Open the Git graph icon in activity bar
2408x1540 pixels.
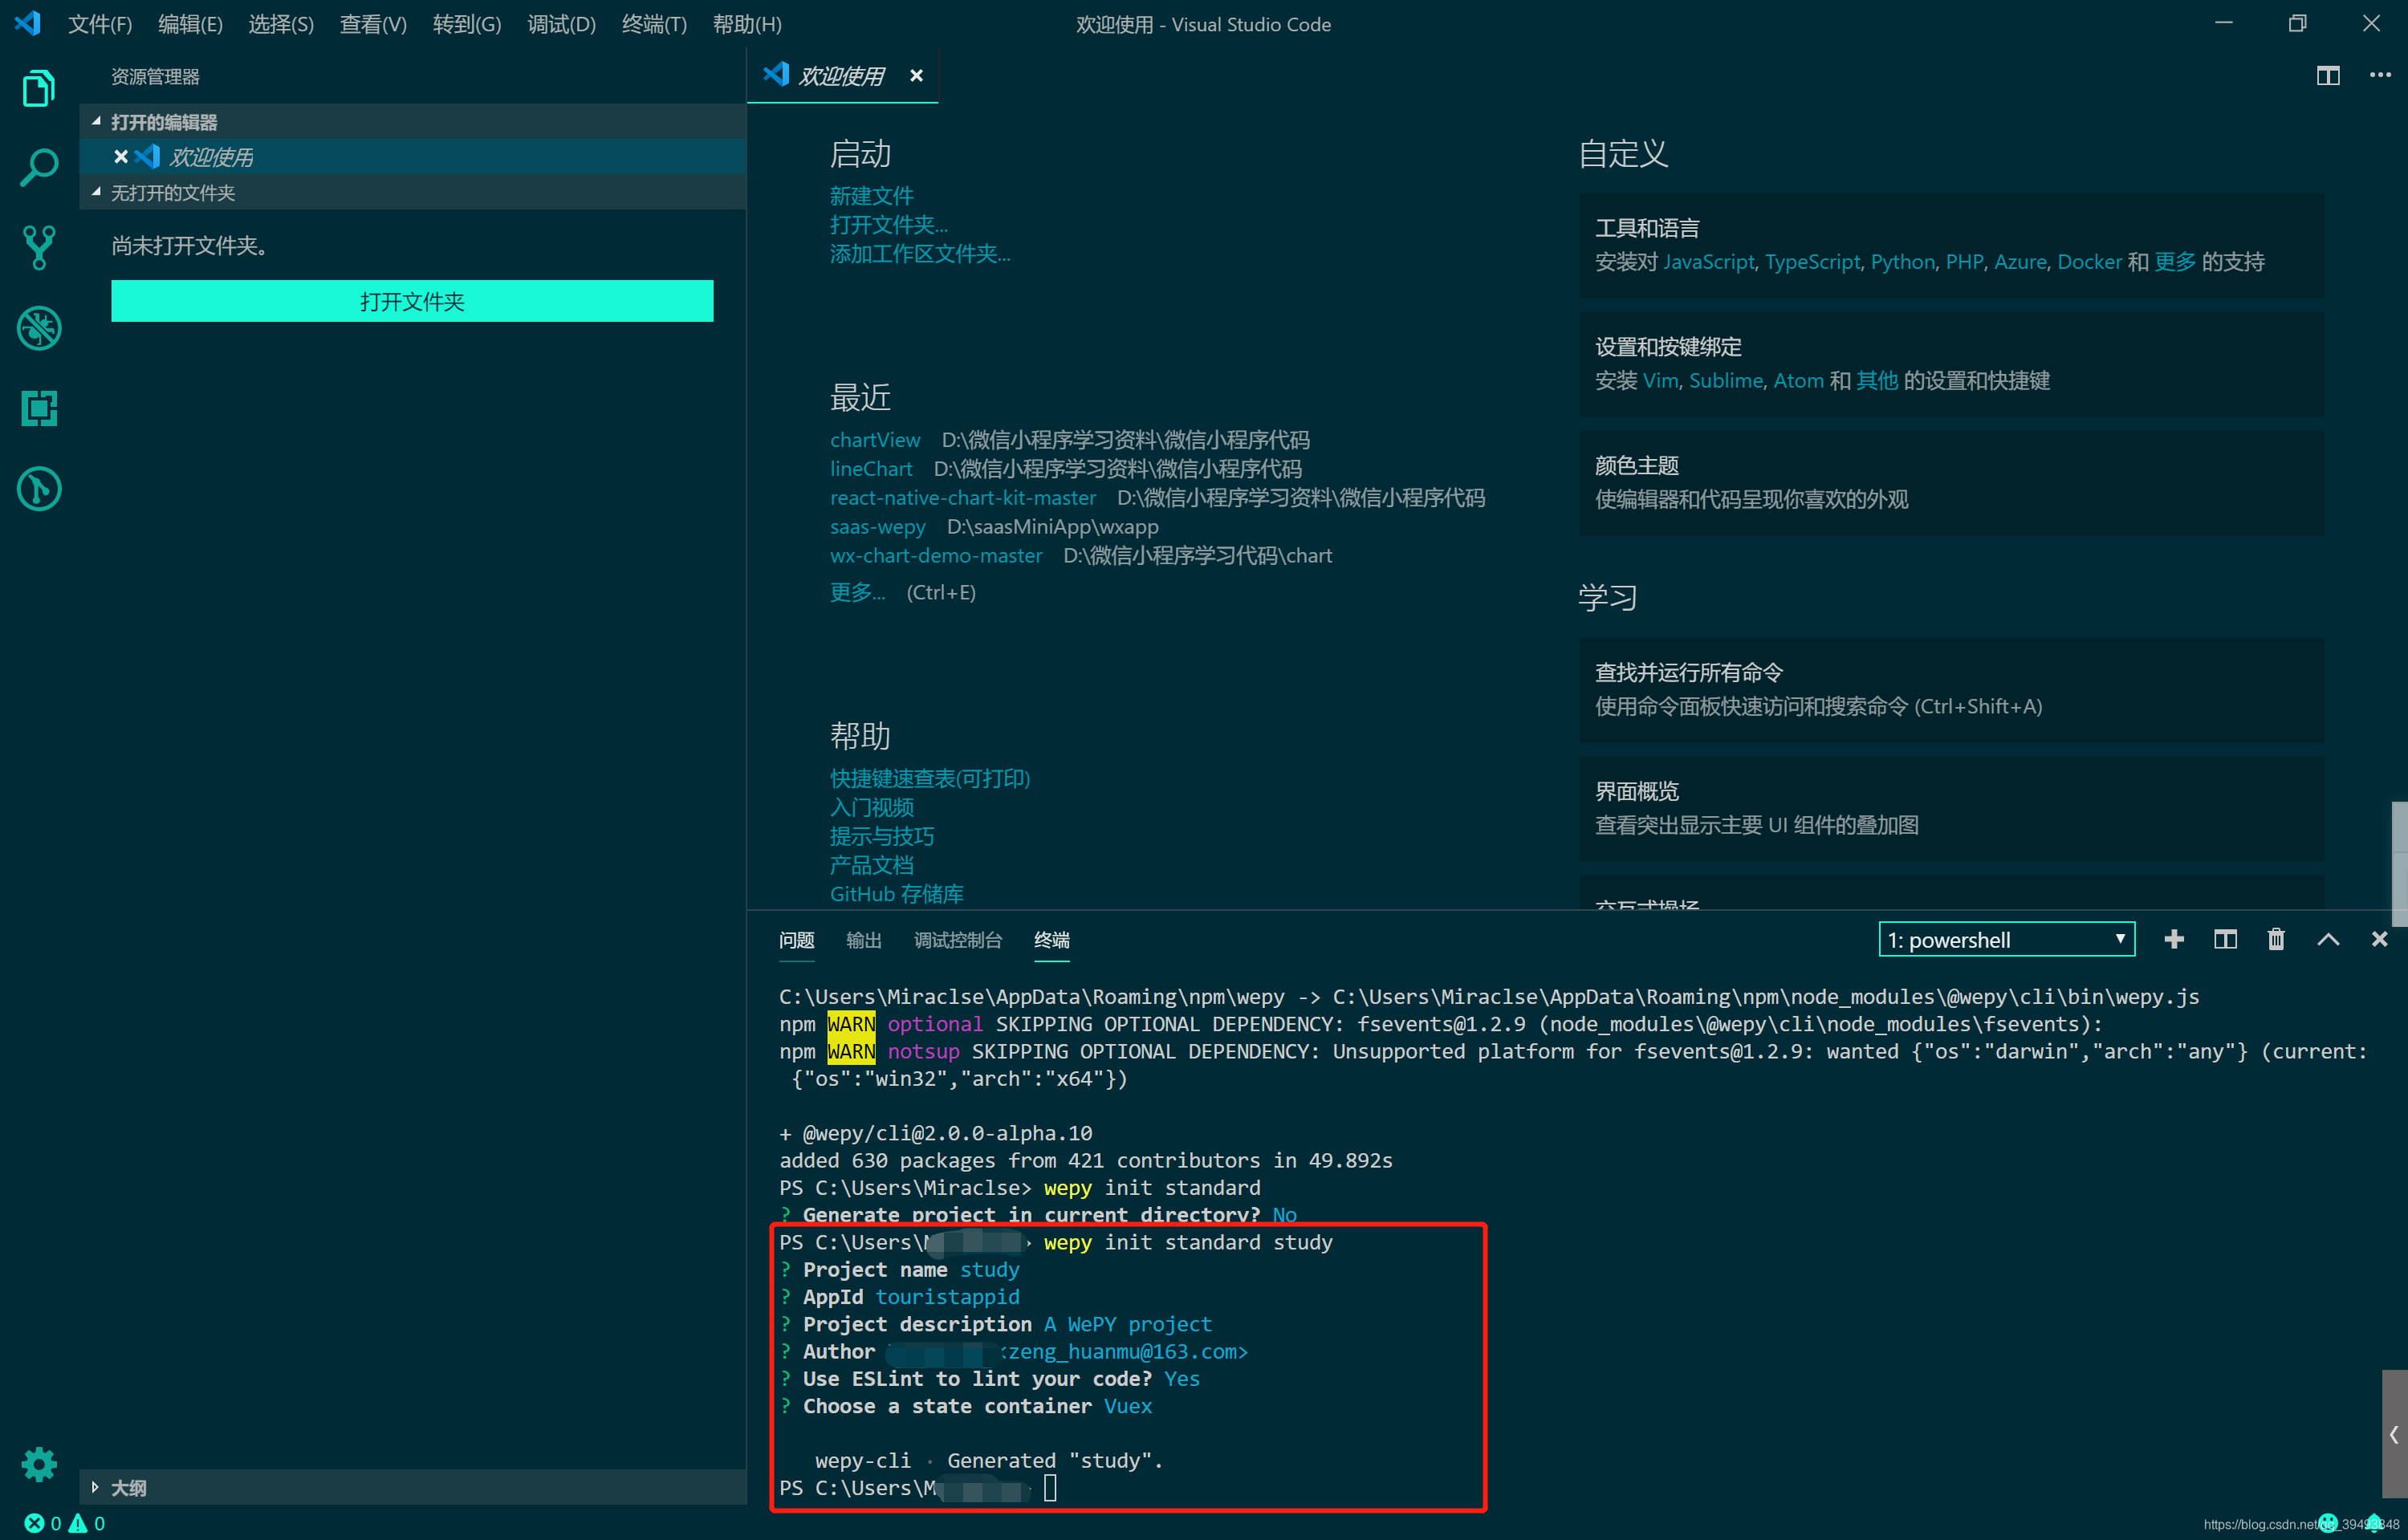pos(38,489)
